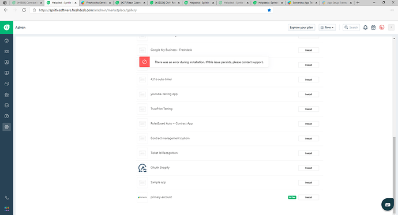Go back with browser back arrow

click(6, 10)
